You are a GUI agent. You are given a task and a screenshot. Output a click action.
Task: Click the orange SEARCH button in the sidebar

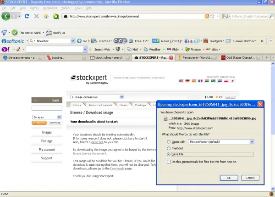click(x=39, y=123)
